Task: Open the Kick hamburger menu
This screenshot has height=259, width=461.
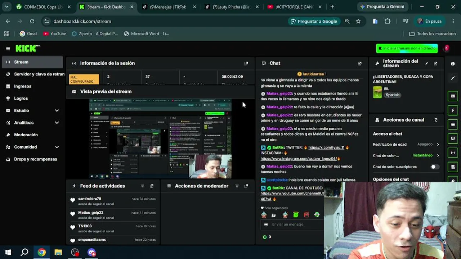Action: [x=8, y=49]
